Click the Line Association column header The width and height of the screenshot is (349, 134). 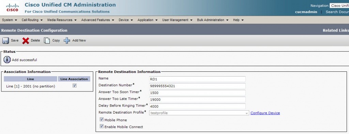[x=74, y=79]
